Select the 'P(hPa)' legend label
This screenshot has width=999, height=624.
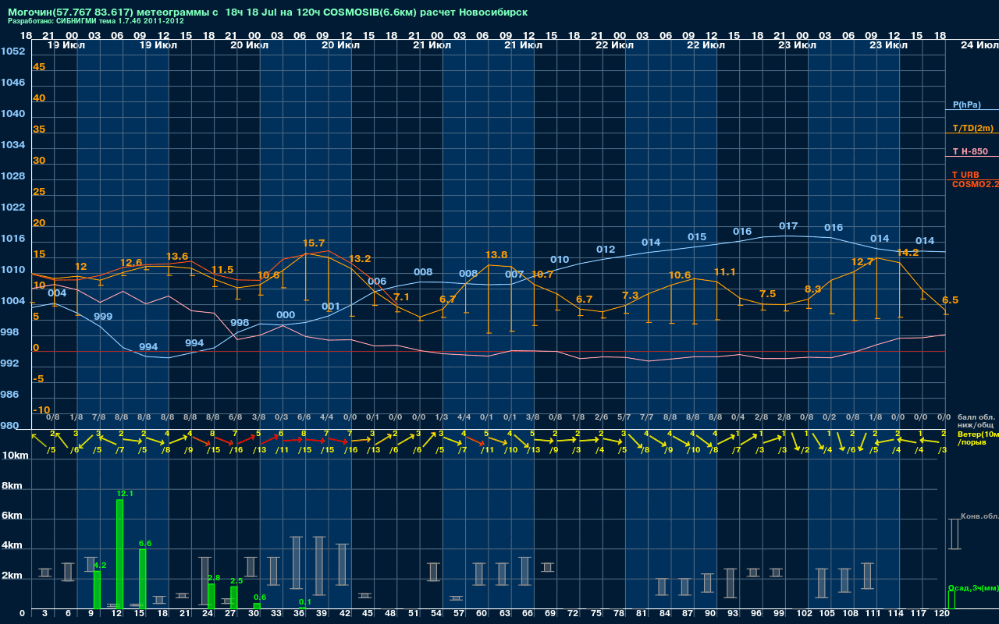[x=967, y=105]
